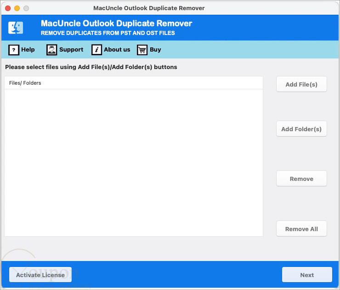Click the 'MacUncle Outlook Duplicate Remover' banner title
Image resolution: width=340 pixels, height=290 pixels.
pyautogui.click(x=116, y=23)
